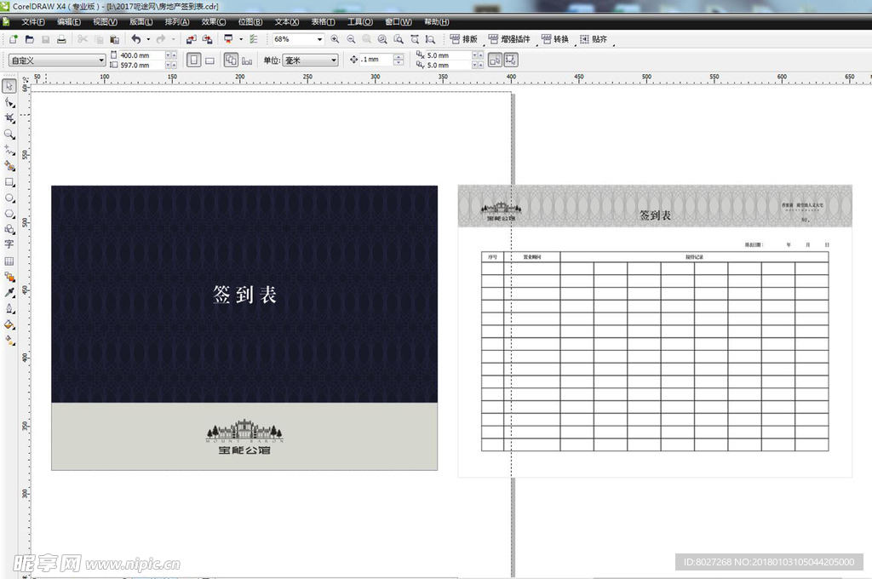The image size is (872, 579).
Task: Open the 文件(F) menu
Action: (33, 22)
